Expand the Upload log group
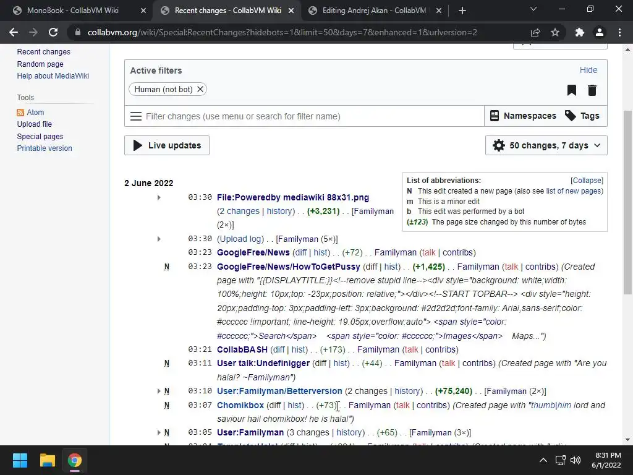This screenshot has height=475, width=633. coord(159,239)
